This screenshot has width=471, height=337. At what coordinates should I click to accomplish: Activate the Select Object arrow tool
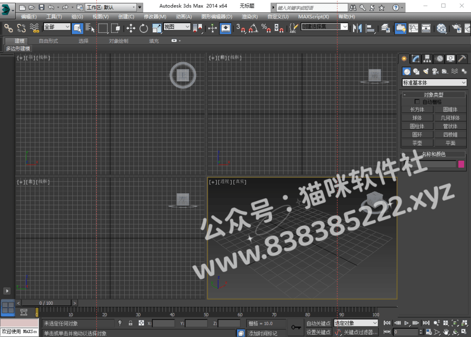[x=78, y=28]
